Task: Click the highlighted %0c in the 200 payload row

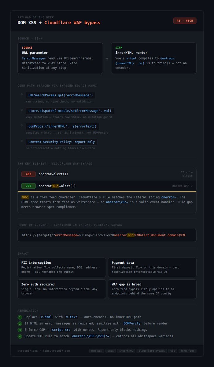Action: pyautogui.click(x=55, y=186)
